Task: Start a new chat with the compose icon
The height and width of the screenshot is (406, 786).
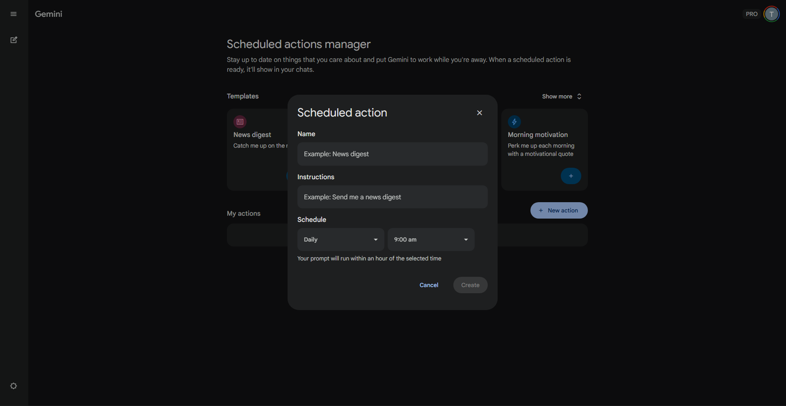Action: point(14,40)
